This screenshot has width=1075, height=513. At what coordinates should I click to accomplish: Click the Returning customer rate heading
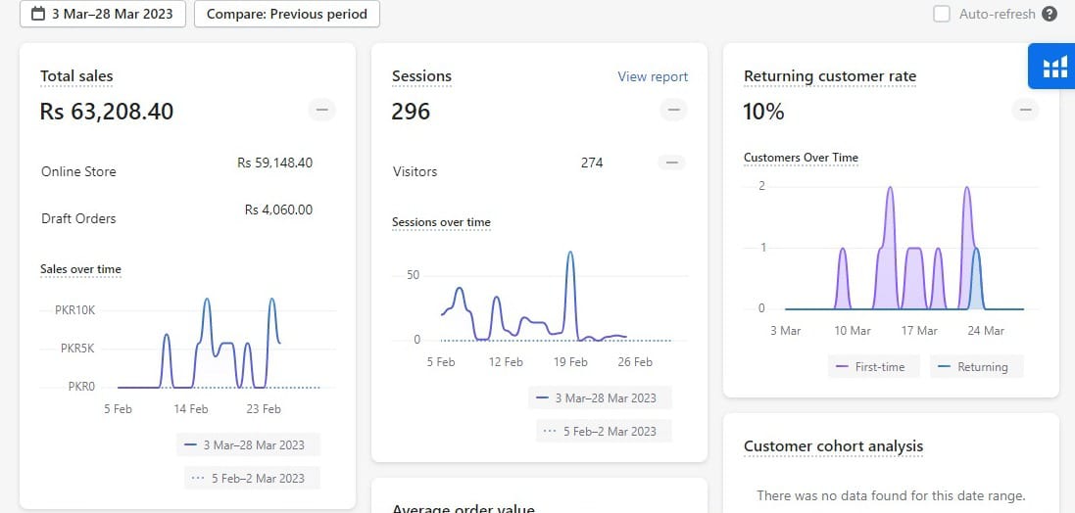coord(830,76)
